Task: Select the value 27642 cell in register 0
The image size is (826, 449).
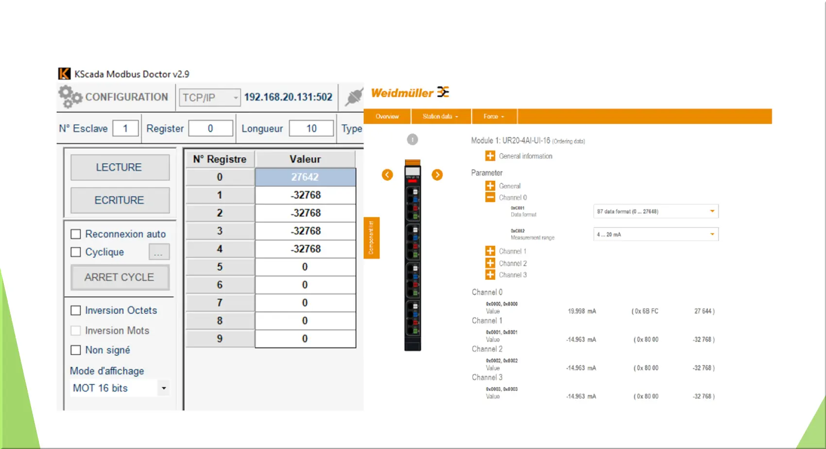Action: [306, 177]
